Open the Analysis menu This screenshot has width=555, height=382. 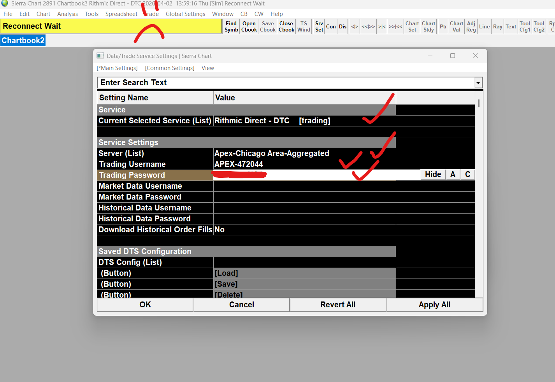[x=67, y=14]
